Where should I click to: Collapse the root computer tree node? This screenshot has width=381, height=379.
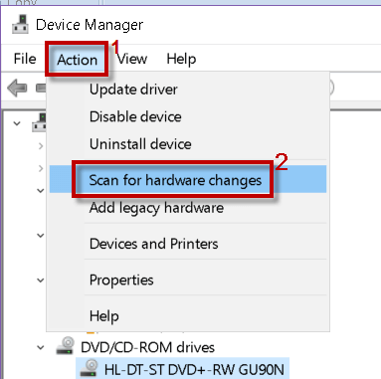[17, 123]
